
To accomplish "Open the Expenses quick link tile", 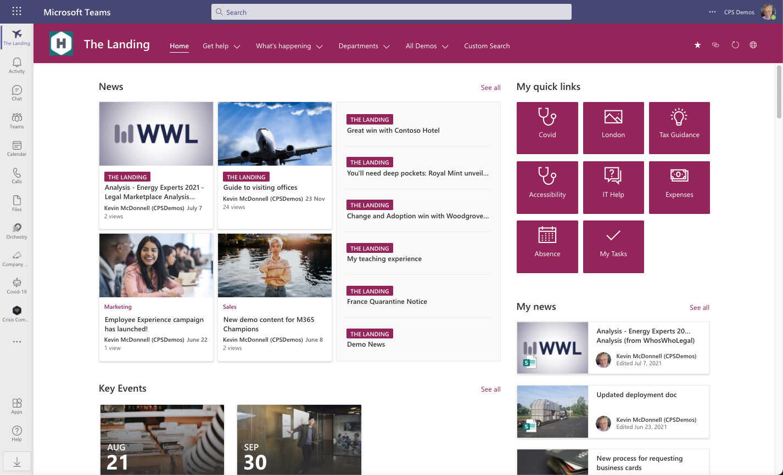I will (679, 188).
